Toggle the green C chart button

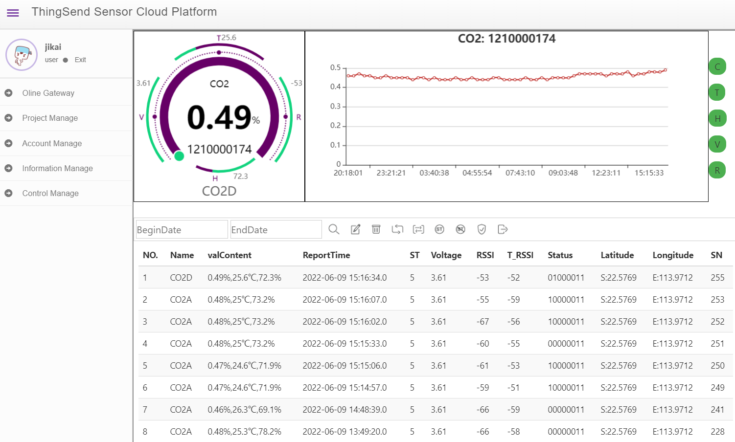pyautogui.click(x=717, y=66)
